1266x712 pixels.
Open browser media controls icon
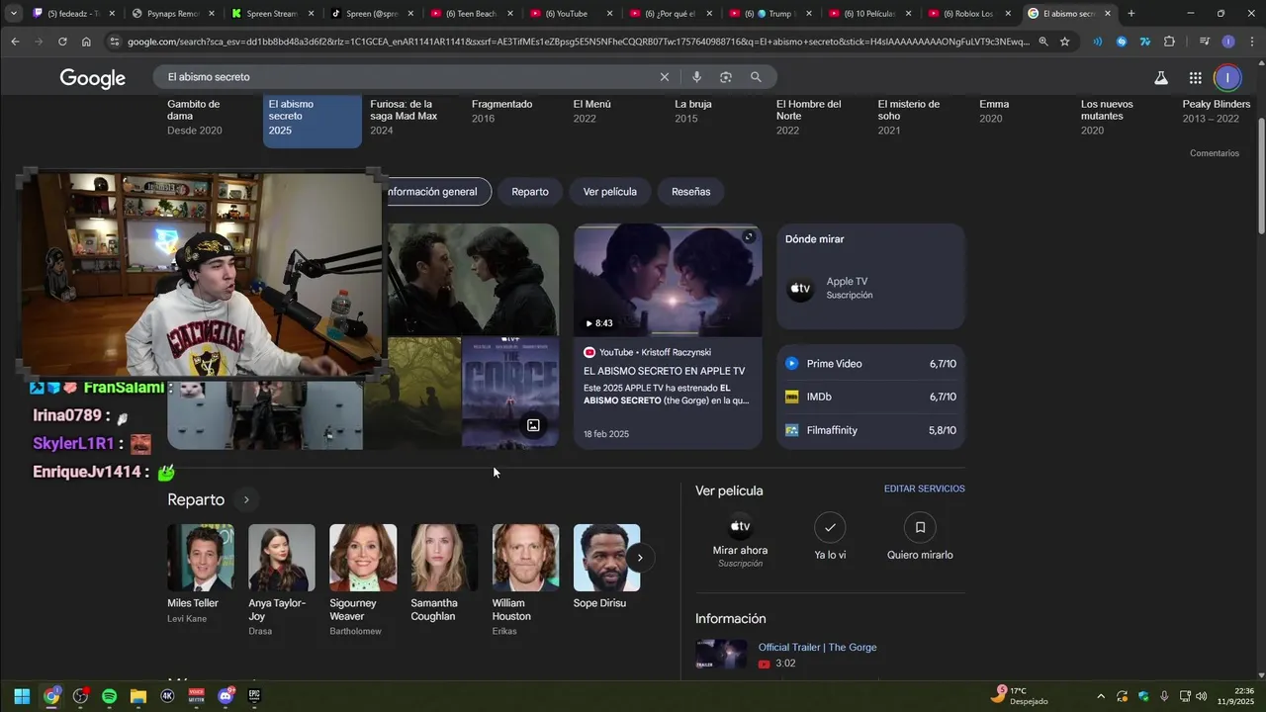(1204, 42)
